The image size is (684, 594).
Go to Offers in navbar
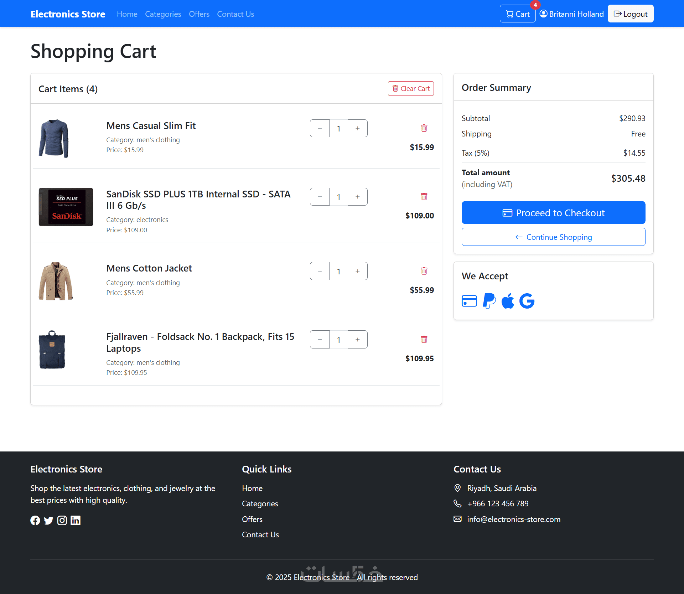click(x=199, y=14)
